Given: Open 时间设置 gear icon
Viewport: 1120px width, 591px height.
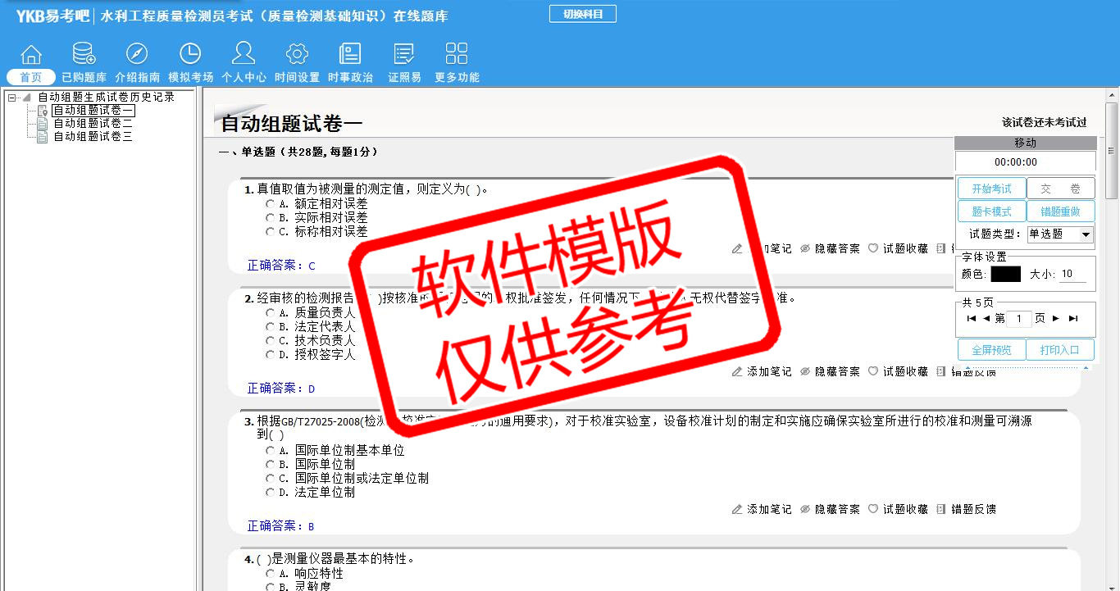Looking at the screenshot, I should click(297, 55).
